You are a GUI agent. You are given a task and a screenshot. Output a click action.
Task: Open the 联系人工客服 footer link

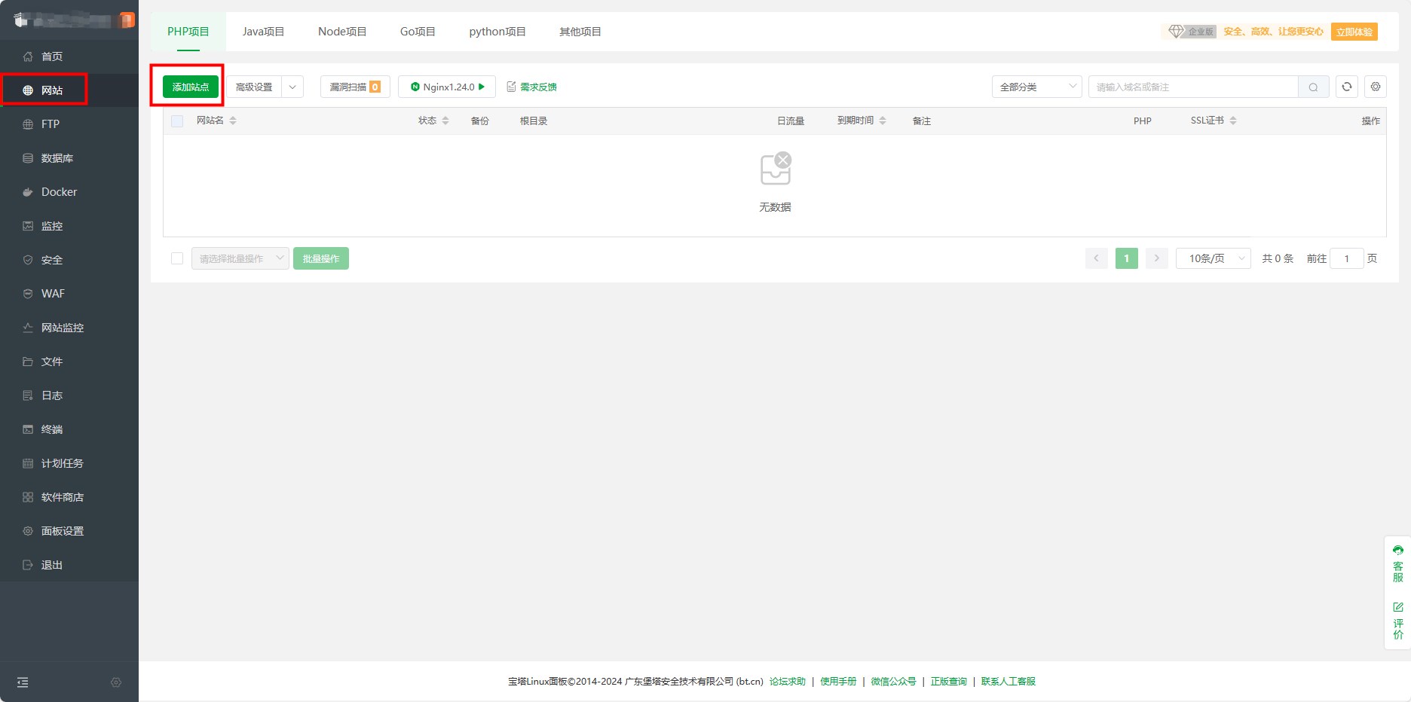click(x=1009, y=681)
